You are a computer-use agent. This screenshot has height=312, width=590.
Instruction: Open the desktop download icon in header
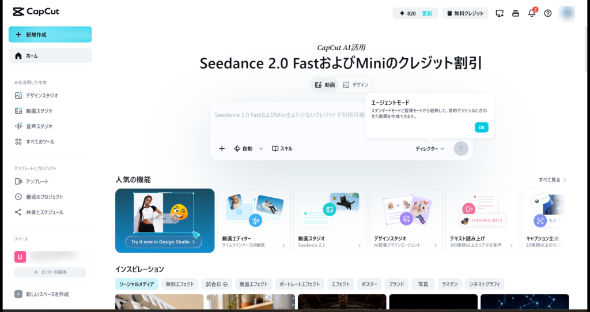pos(500,13)
